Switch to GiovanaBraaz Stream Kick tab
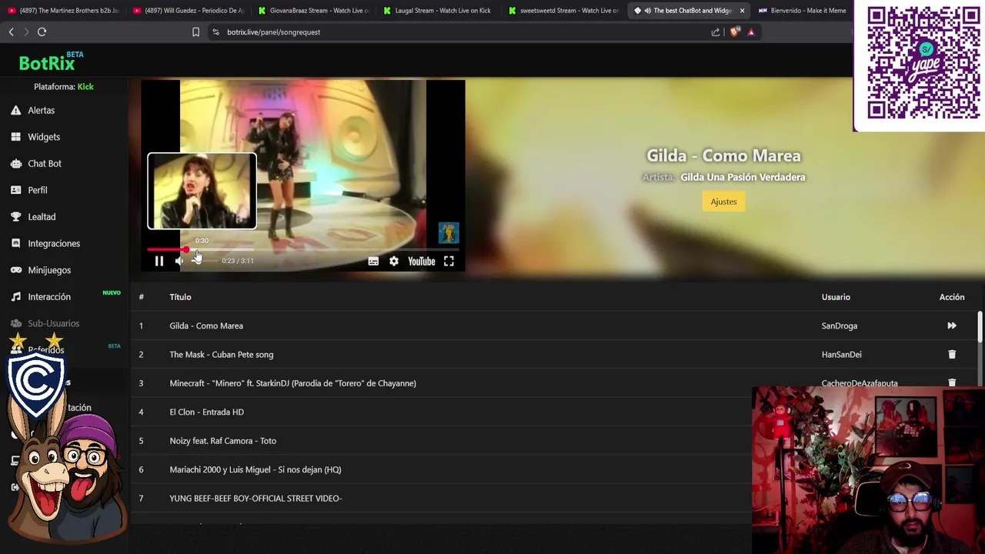985x554 pixels. click(314, 11)
